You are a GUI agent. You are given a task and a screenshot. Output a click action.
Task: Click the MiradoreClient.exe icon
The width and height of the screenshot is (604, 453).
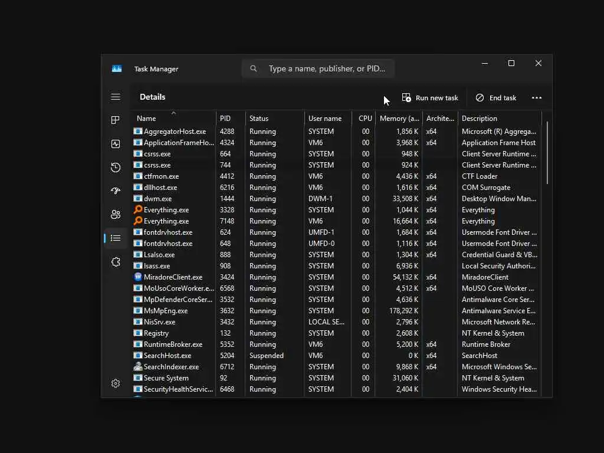138,277
